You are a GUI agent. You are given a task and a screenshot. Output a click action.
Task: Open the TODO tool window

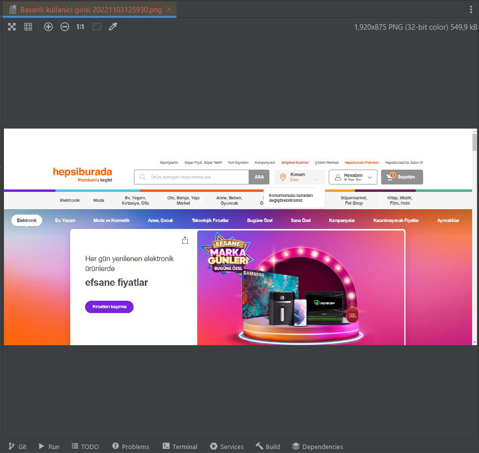point(85,446)
